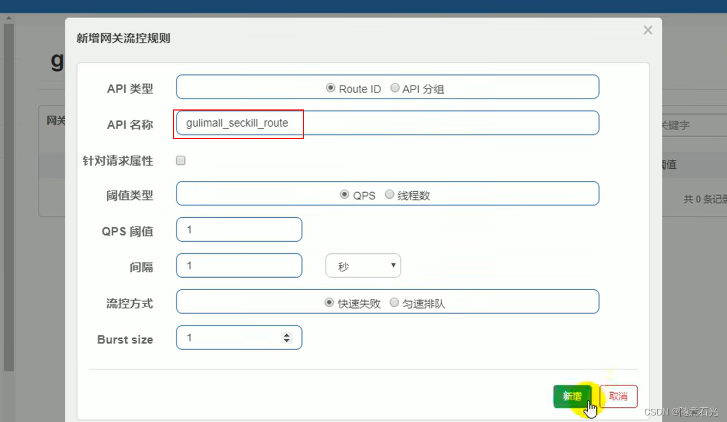The height and width of the screenshot is (422, 727).
Task: Select the 线程数 radio option
Action: tap(389, 194)
